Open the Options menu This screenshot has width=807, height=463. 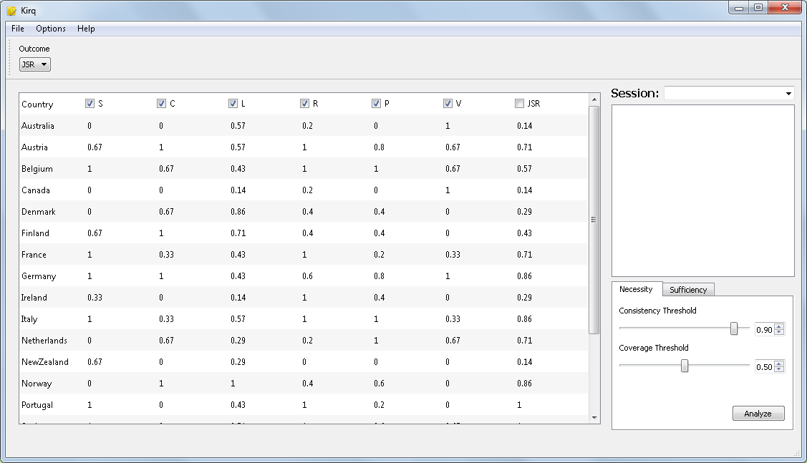51,29
